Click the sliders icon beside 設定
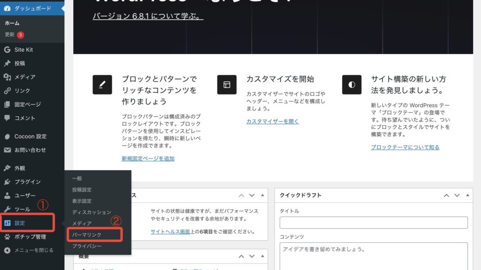This screenshot has height=270, width=481. (x=7, y=223)
